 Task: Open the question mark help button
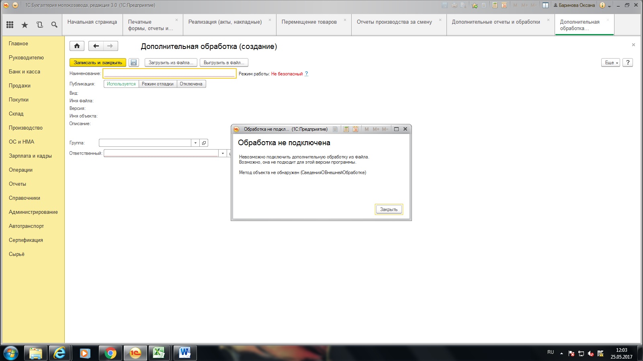coord(628,63)
